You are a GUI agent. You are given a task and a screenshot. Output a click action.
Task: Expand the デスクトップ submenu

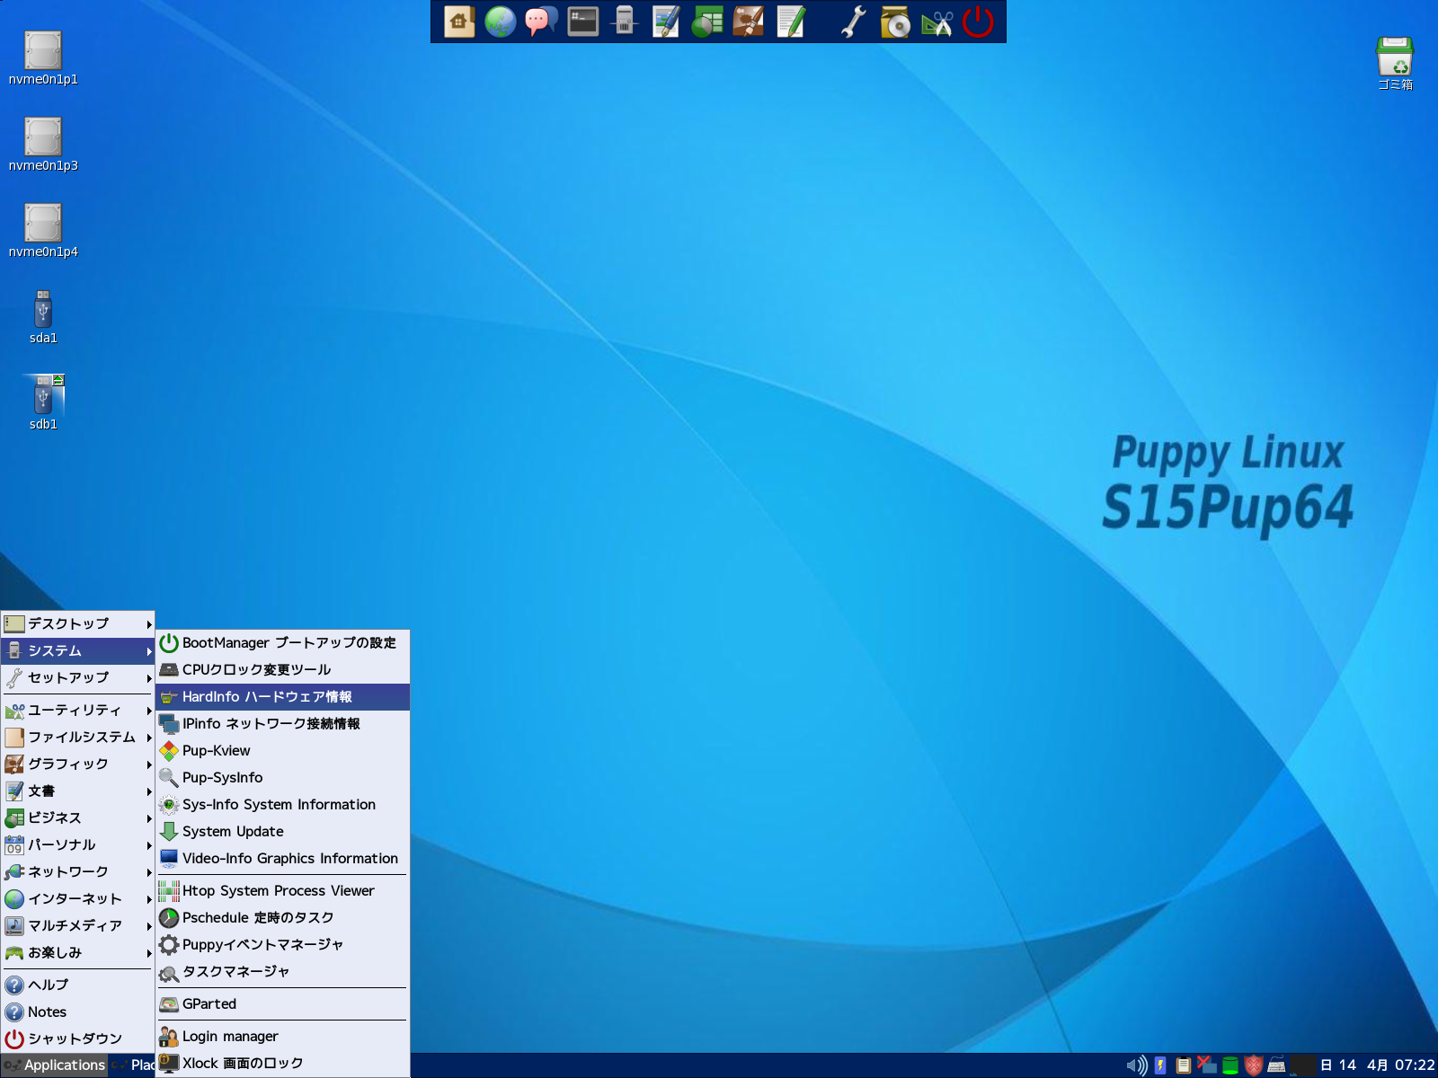pos(77,623)
